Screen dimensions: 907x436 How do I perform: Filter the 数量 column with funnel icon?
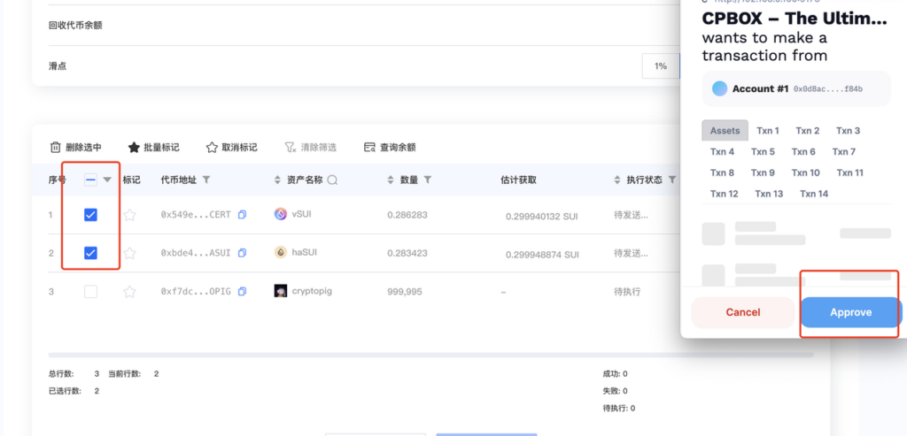click(428, 180)
